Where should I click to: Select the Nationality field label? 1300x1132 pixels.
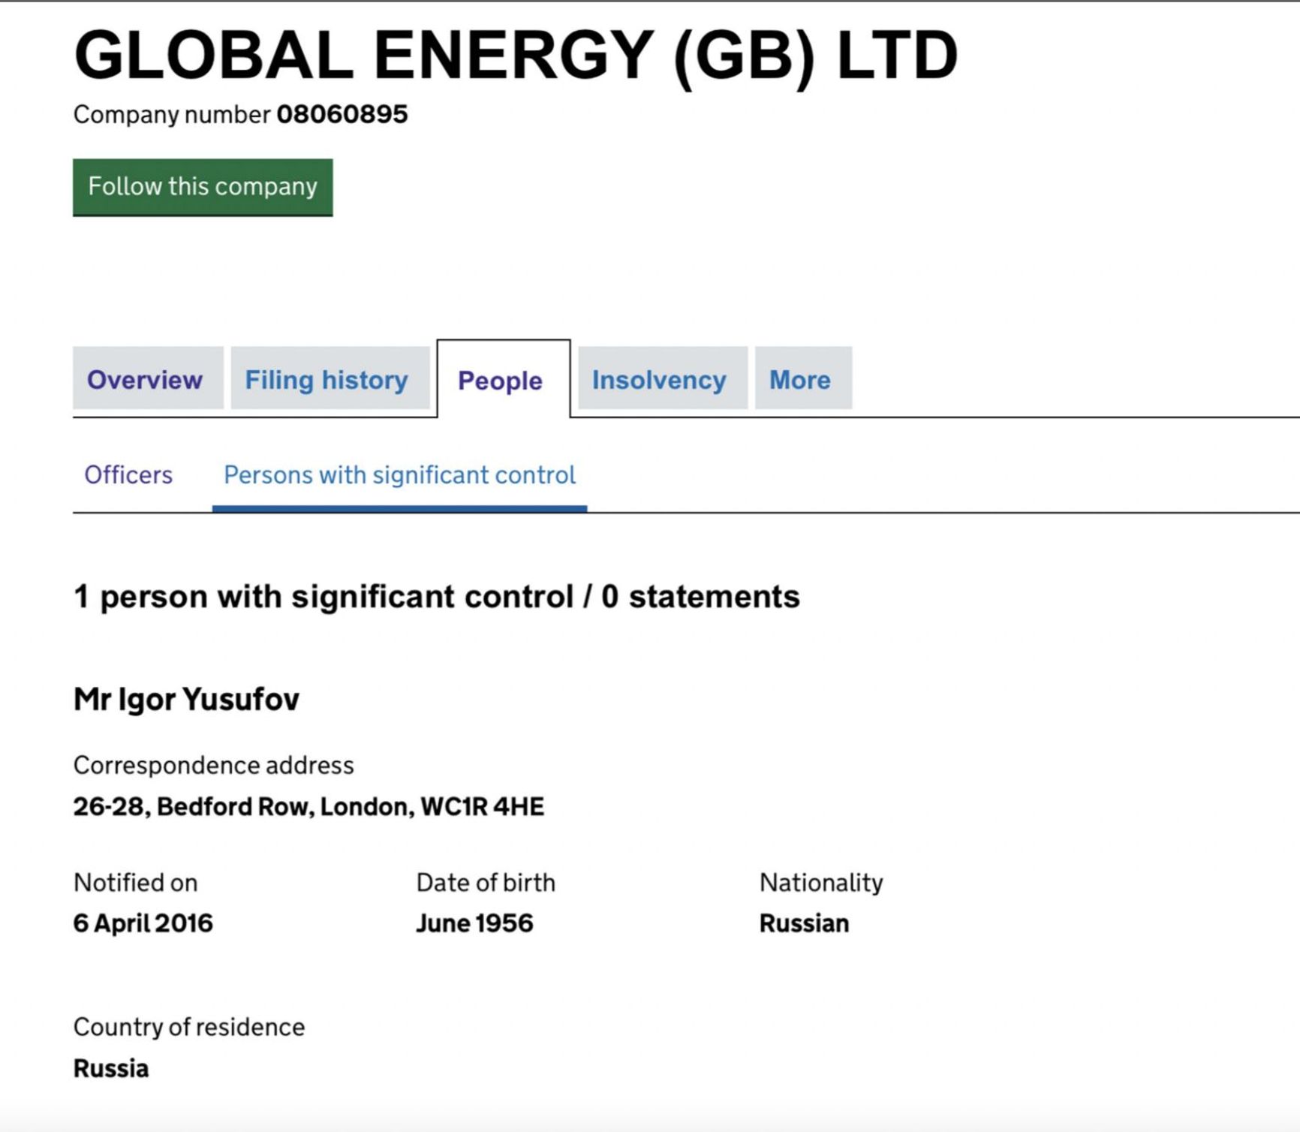point(821,882)
